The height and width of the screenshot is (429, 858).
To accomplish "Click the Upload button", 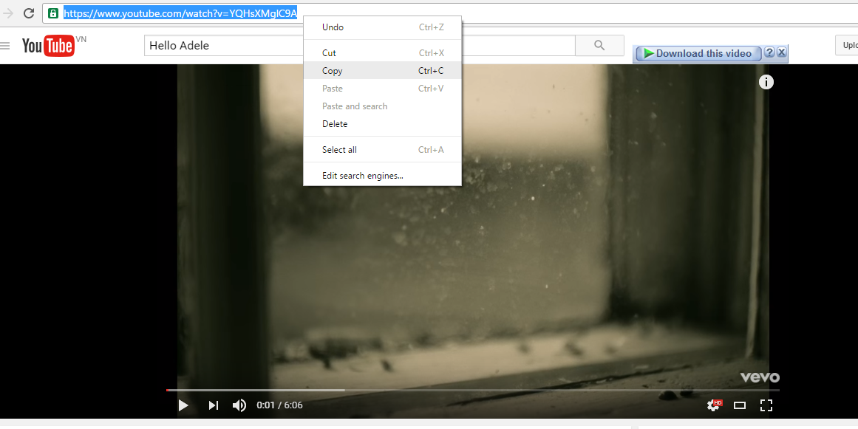I will click(846, 45).
